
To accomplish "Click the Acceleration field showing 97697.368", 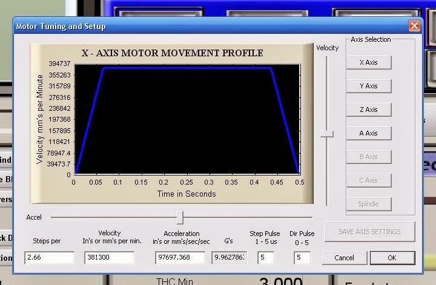I will pyautogui.click(x=180, y=258).
